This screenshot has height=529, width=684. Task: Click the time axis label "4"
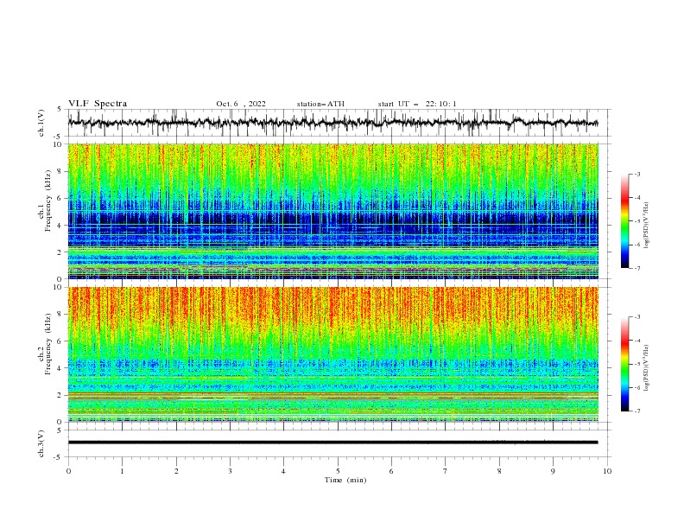284,471
